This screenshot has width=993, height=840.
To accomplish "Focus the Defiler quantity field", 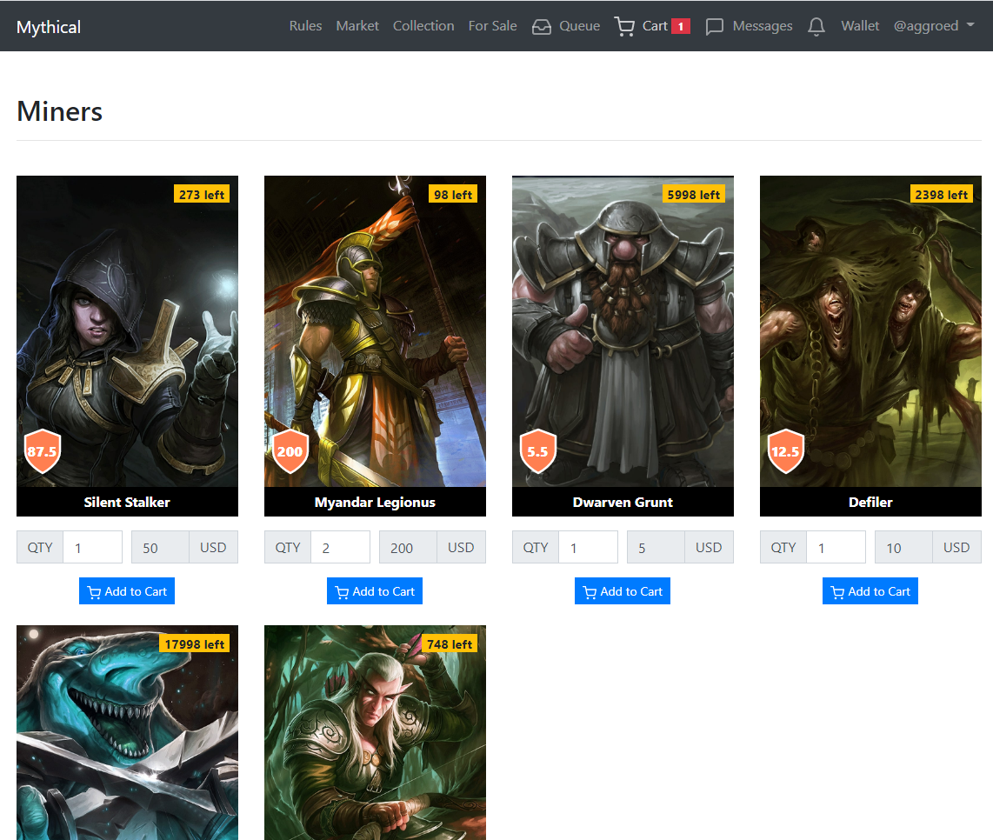I will 836,547.
